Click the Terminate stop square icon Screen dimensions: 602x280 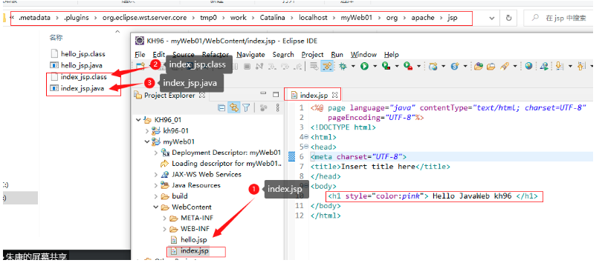coord(247,66)
